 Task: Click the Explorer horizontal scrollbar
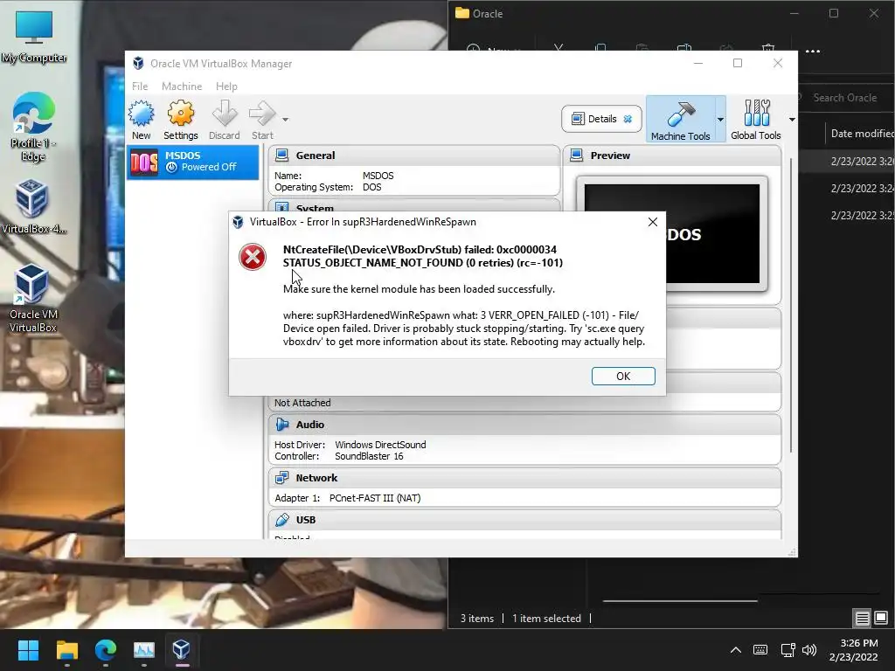click(680, 601)
